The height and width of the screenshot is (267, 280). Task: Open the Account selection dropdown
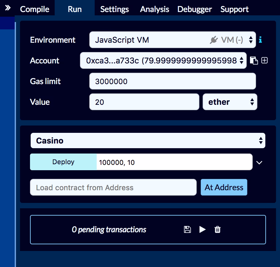click(163, 60)
